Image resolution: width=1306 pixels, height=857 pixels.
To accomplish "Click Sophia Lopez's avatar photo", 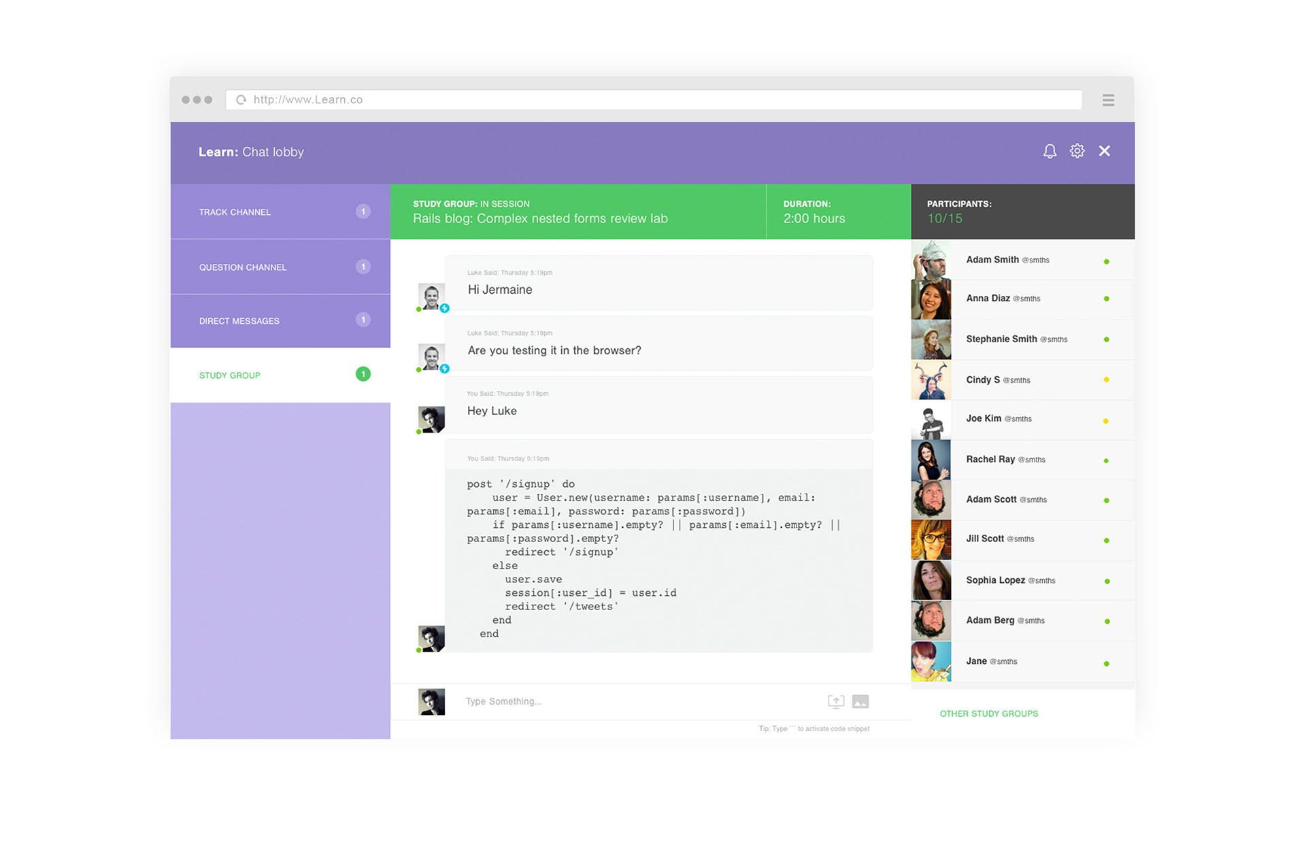I will pos(931,580).
